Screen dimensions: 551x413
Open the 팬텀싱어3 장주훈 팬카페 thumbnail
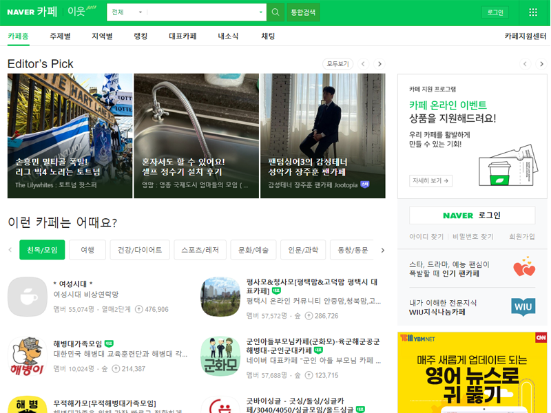tap(323, 136)
